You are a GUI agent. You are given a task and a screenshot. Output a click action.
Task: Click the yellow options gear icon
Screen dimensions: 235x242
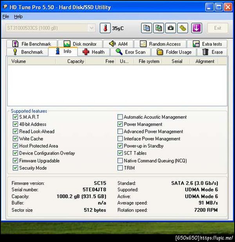(183, 28)
